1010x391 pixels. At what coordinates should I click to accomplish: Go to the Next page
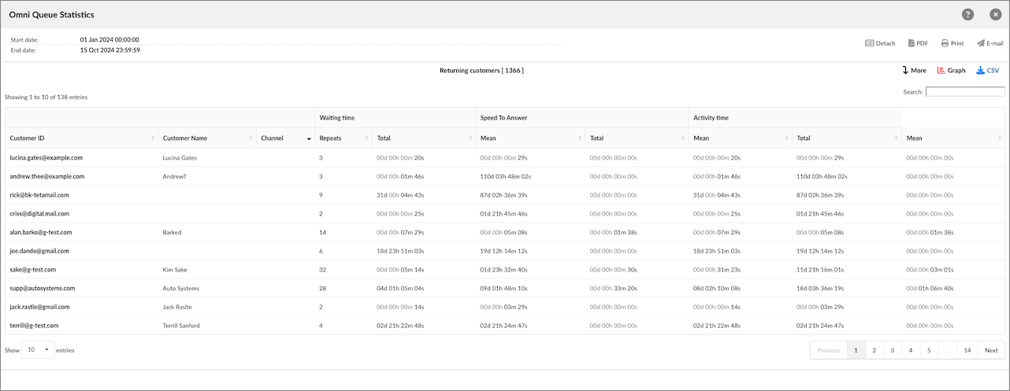coord(991,350)
